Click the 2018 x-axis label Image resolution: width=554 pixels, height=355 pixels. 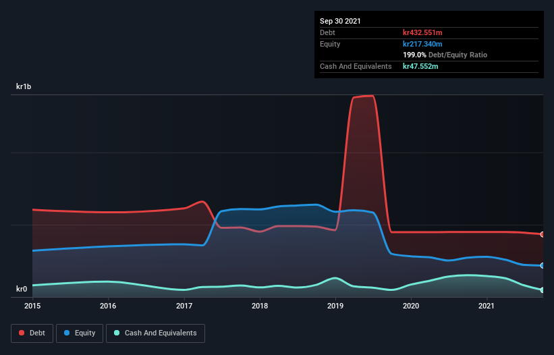(260, 306)
